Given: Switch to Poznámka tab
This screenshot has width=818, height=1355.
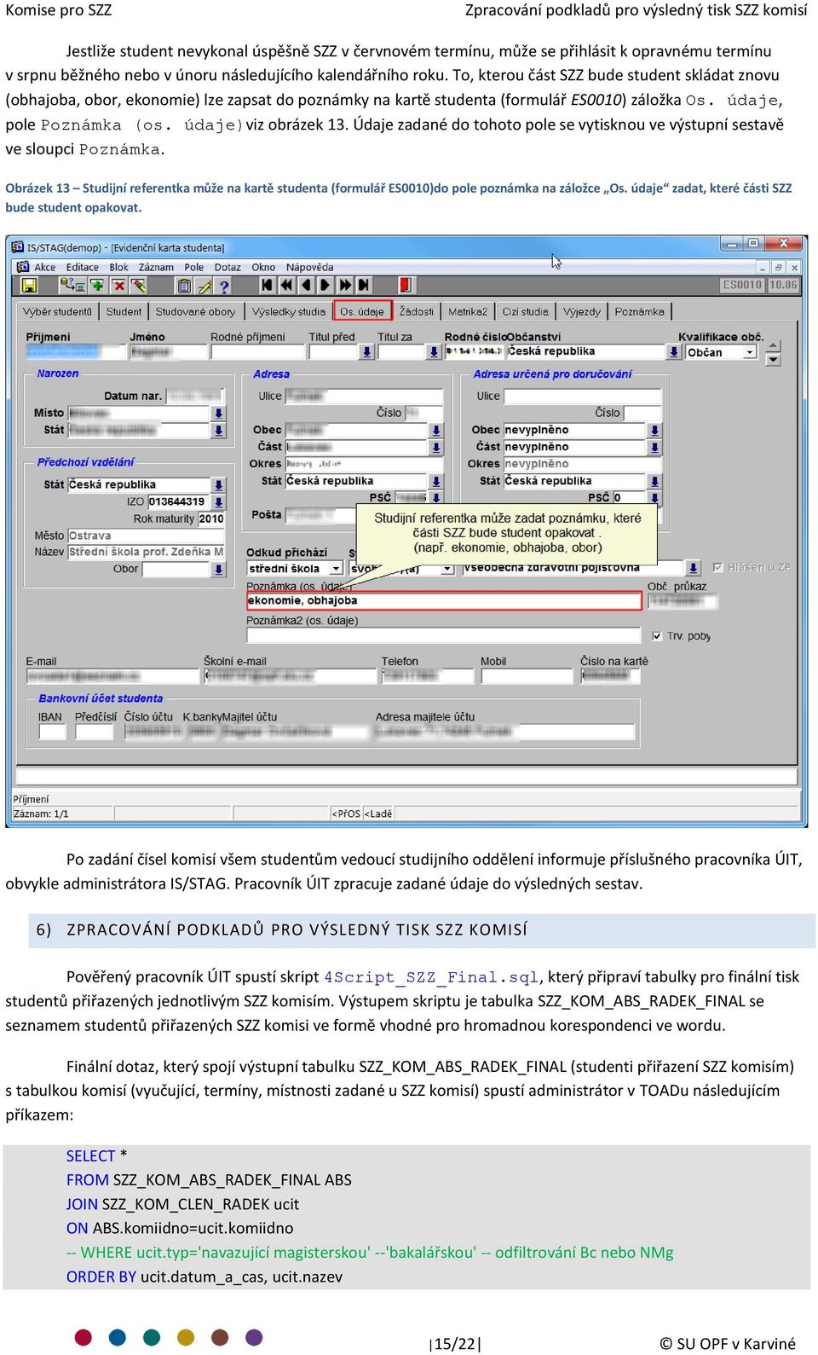Looking at the screenshot, I should 639,311.
